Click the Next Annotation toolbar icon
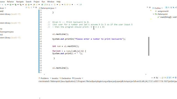The width and height of the screenshot is (177, 99). (x=54, y=5)
